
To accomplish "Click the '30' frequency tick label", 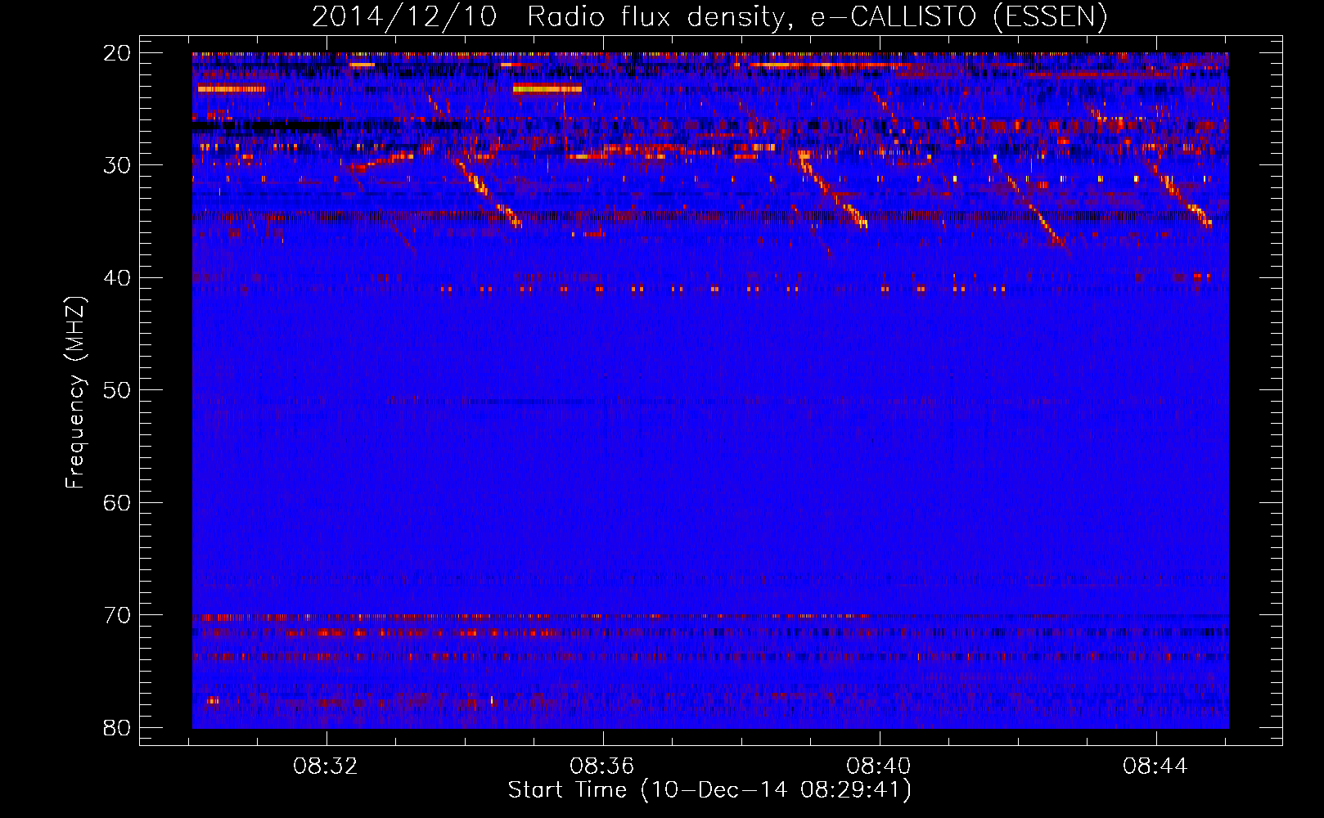I will pos(117,165).
